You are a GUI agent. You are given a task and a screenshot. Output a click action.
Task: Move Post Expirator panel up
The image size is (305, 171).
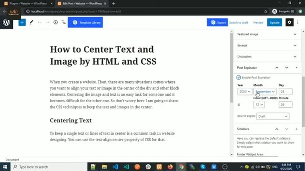(x=277, y=67)
